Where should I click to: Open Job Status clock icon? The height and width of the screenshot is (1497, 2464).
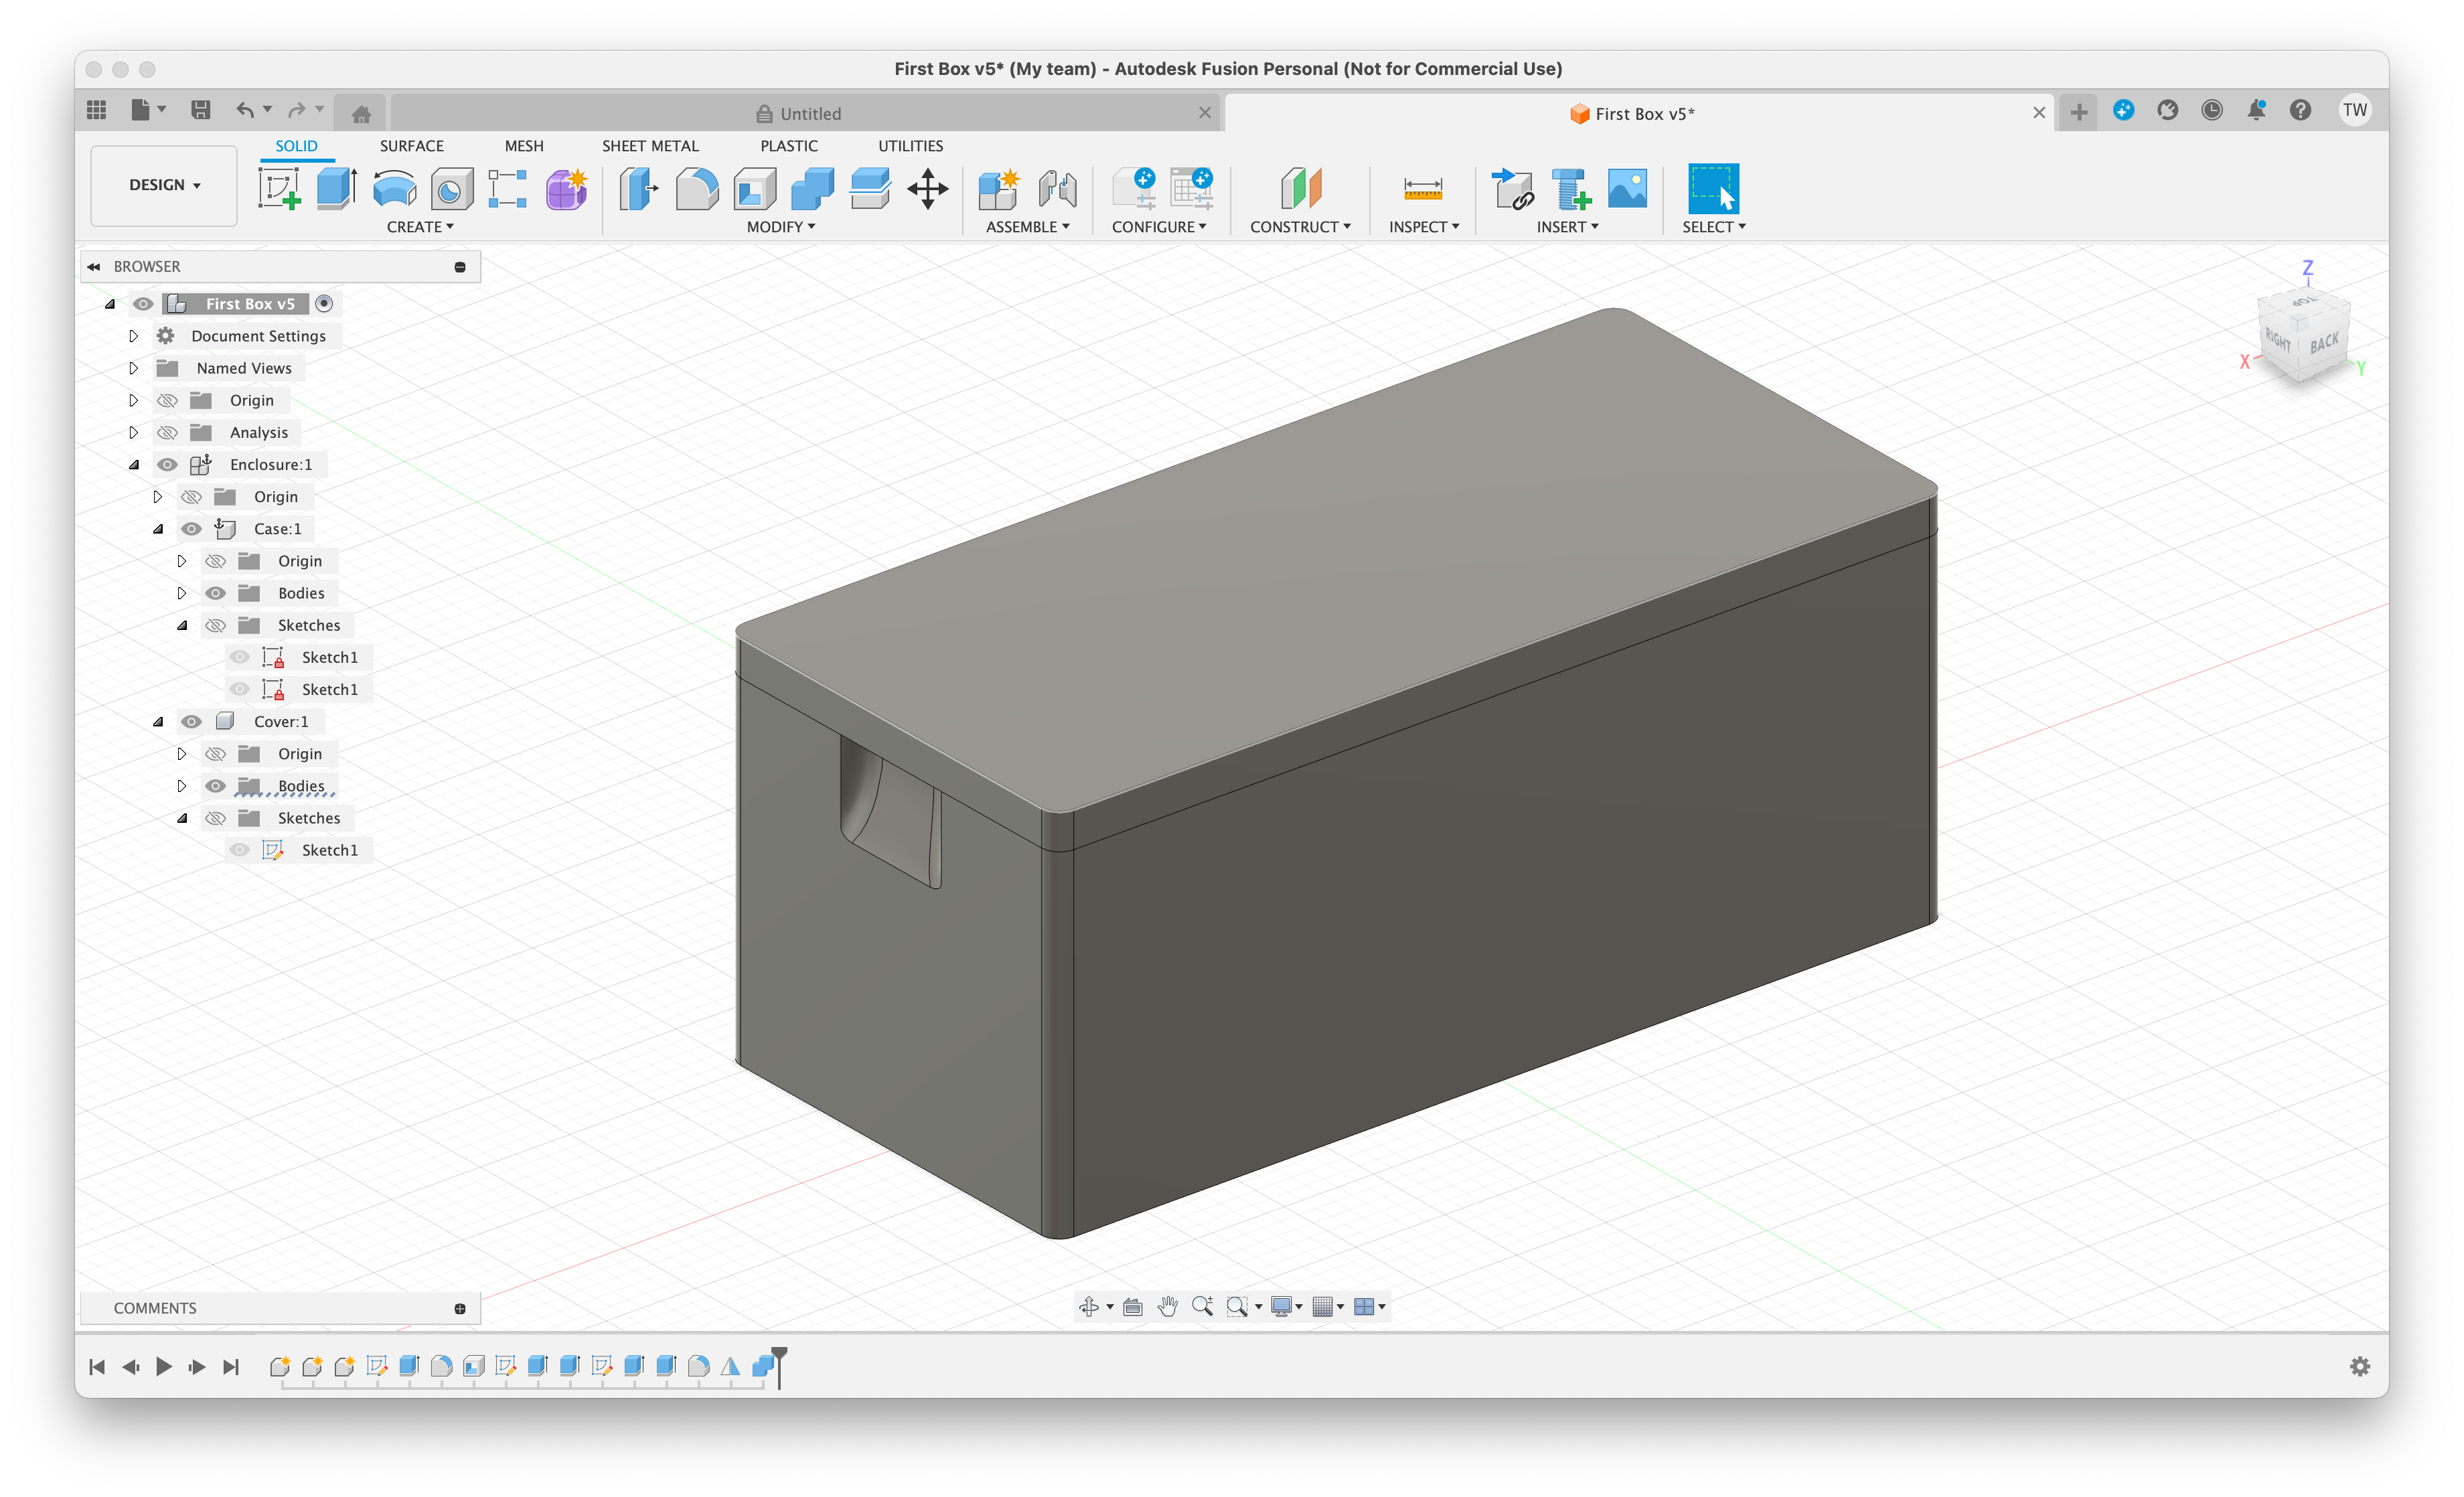click(x=2212, y=110)
